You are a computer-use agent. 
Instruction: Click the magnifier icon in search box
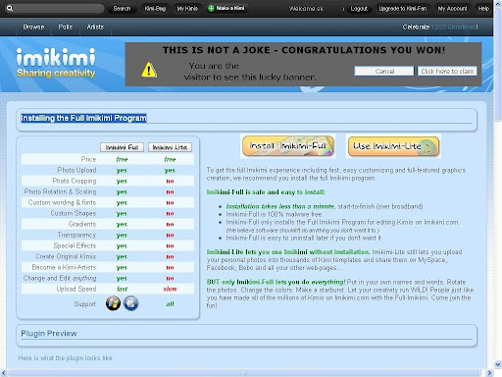point(10,8)
